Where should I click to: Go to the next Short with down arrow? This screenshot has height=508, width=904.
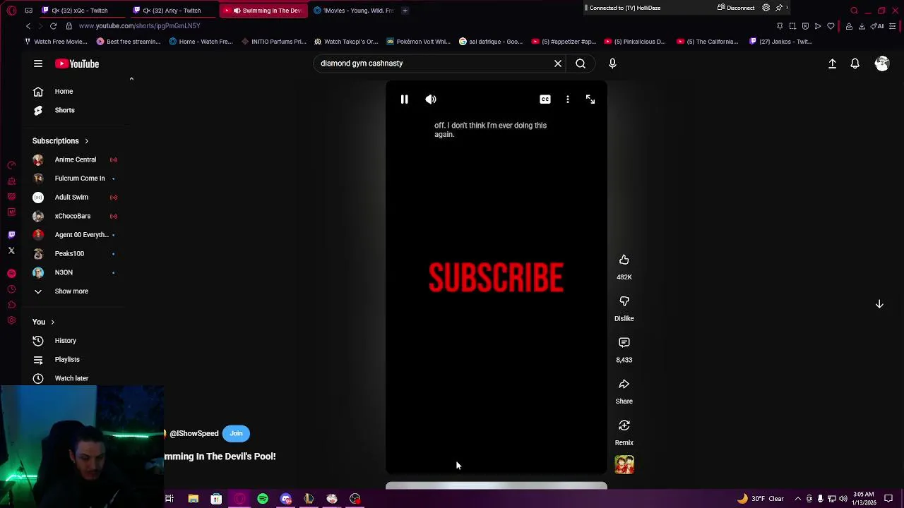click(879, 304)
